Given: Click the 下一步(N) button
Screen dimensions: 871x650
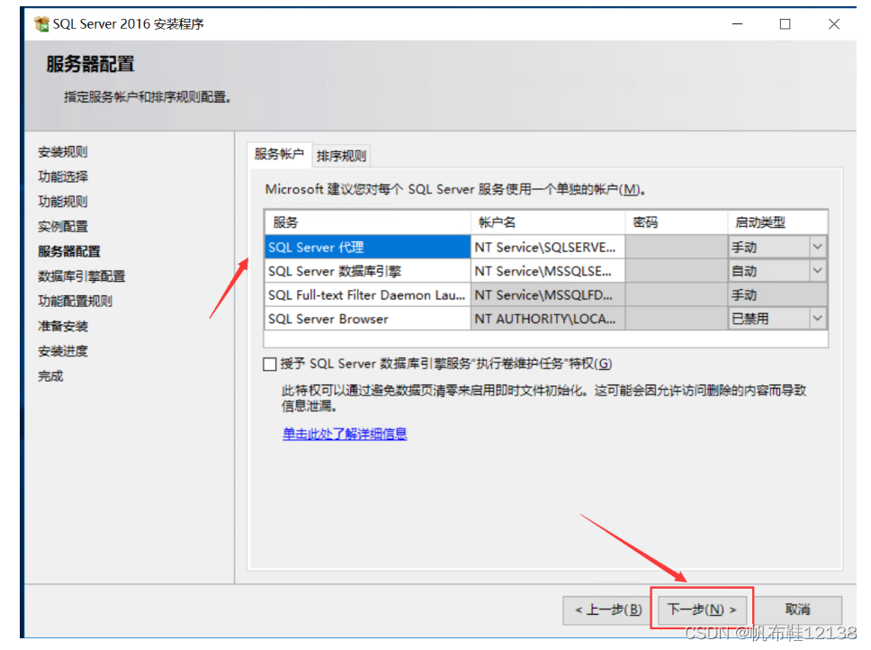Looking at the screenshot, I should 700,609.
